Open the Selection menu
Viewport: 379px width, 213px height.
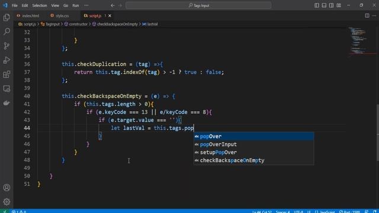40,5
